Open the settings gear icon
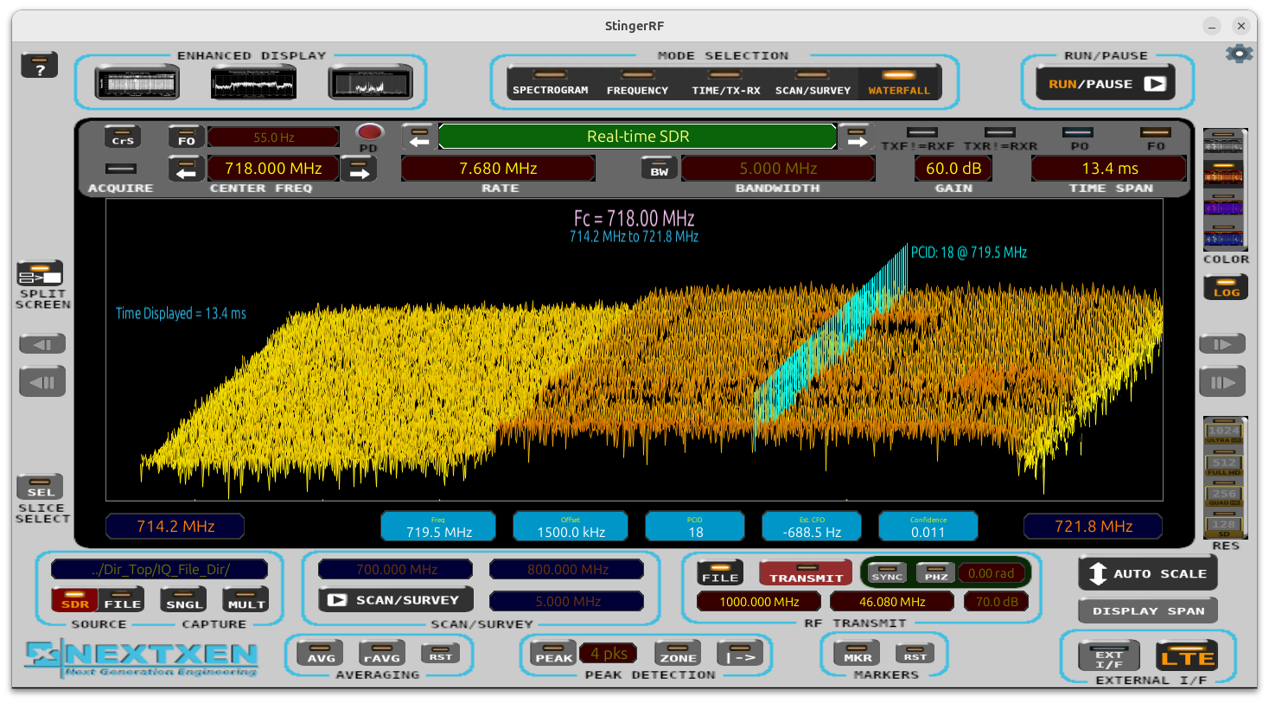Screen dimensions: 1269x703 [x=1239, y=54]
